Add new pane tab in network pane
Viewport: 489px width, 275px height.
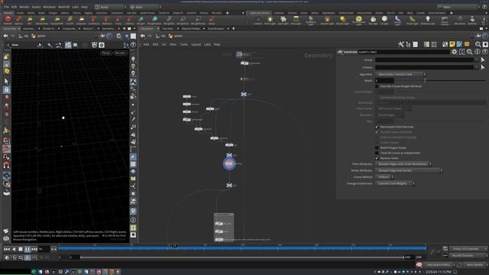click(x=233, y=29)
